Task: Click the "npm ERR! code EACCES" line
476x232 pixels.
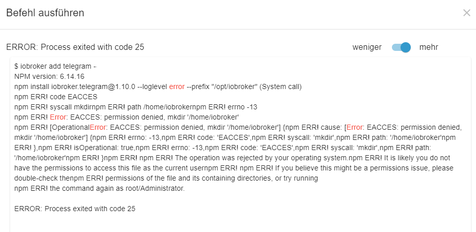Action: pos(56,97)
